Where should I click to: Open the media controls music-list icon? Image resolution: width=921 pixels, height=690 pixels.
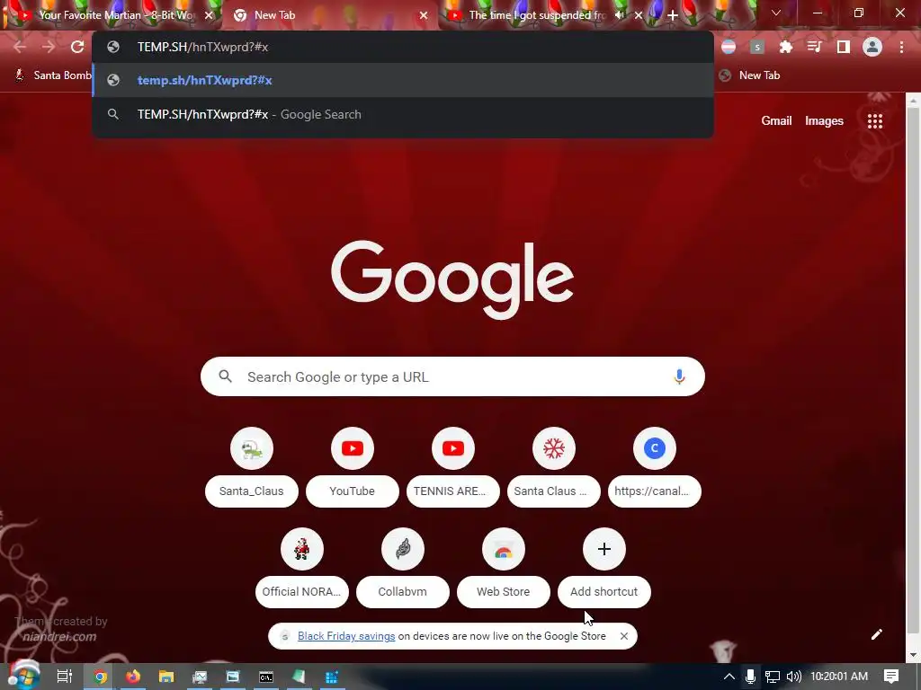(x=814, y=47)
